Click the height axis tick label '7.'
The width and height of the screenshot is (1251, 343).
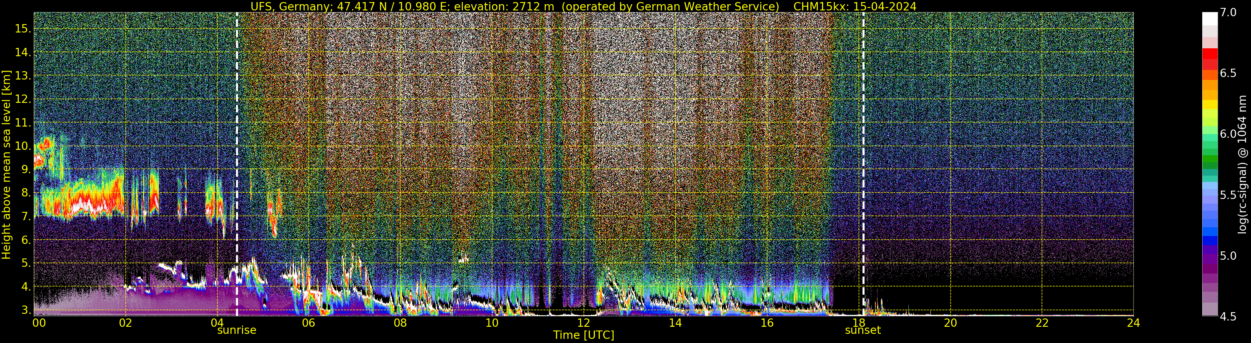(26, 216)
